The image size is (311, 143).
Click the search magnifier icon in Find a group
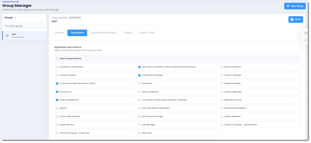[x=7, y=26]
